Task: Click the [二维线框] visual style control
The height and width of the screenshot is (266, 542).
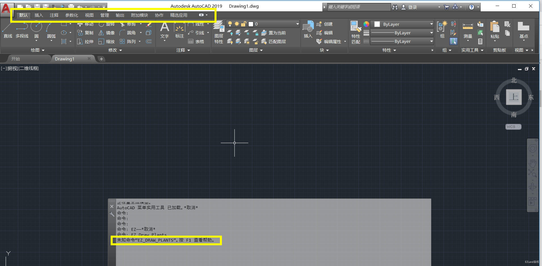Action: 29,68
